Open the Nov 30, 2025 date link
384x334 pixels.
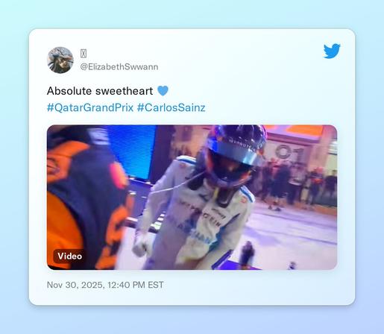click(x=76, y=285)
